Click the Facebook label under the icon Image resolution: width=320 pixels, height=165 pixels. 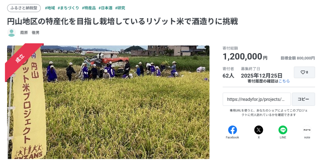[232, 137]
